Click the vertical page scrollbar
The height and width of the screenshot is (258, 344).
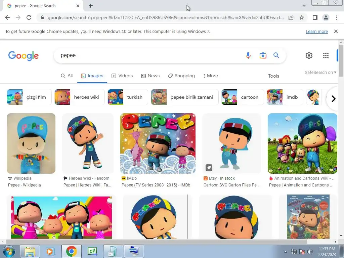tap(341, 61)
